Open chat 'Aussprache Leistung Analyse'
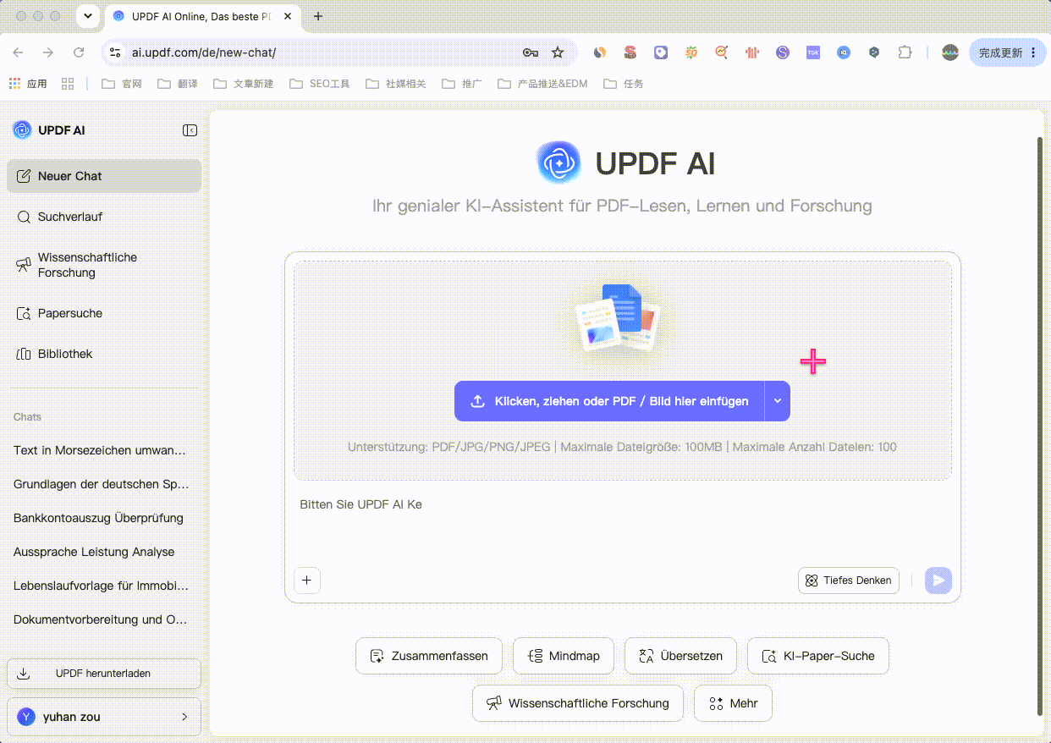 click(x=94, y=552)
